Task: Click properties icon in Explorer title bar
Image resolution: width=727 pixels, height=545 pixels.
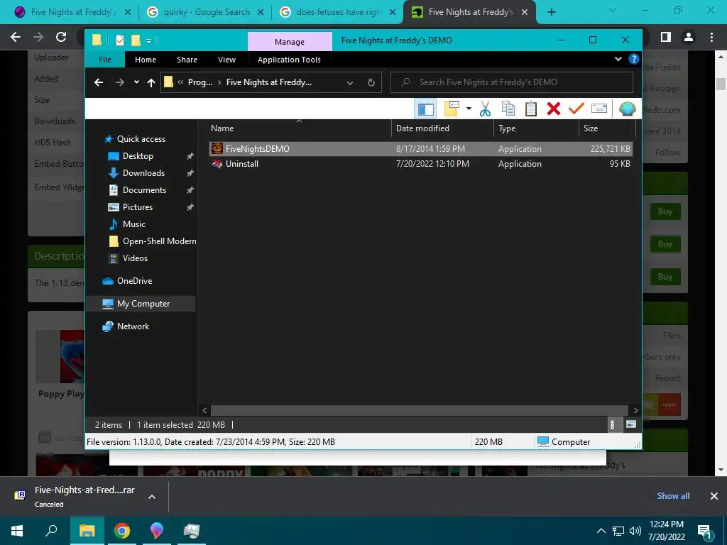Action: [x=119, y=40]
